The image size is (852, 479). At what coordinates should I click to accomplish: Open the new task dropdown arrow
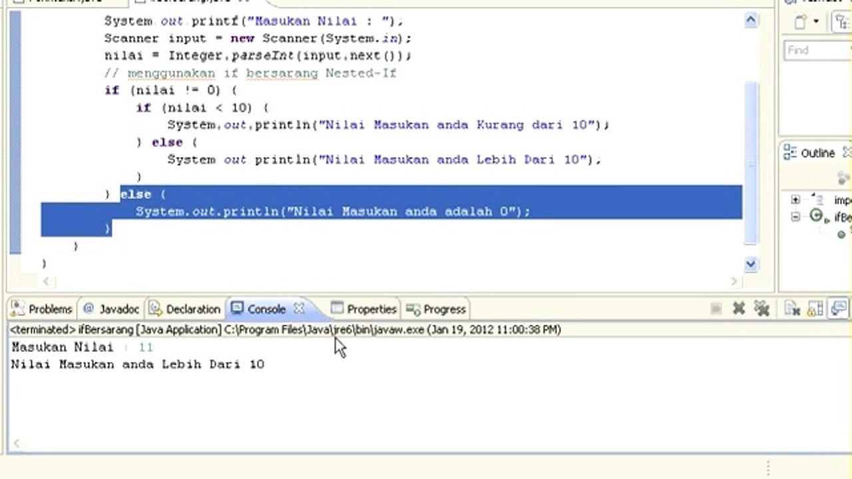[816, 22]
